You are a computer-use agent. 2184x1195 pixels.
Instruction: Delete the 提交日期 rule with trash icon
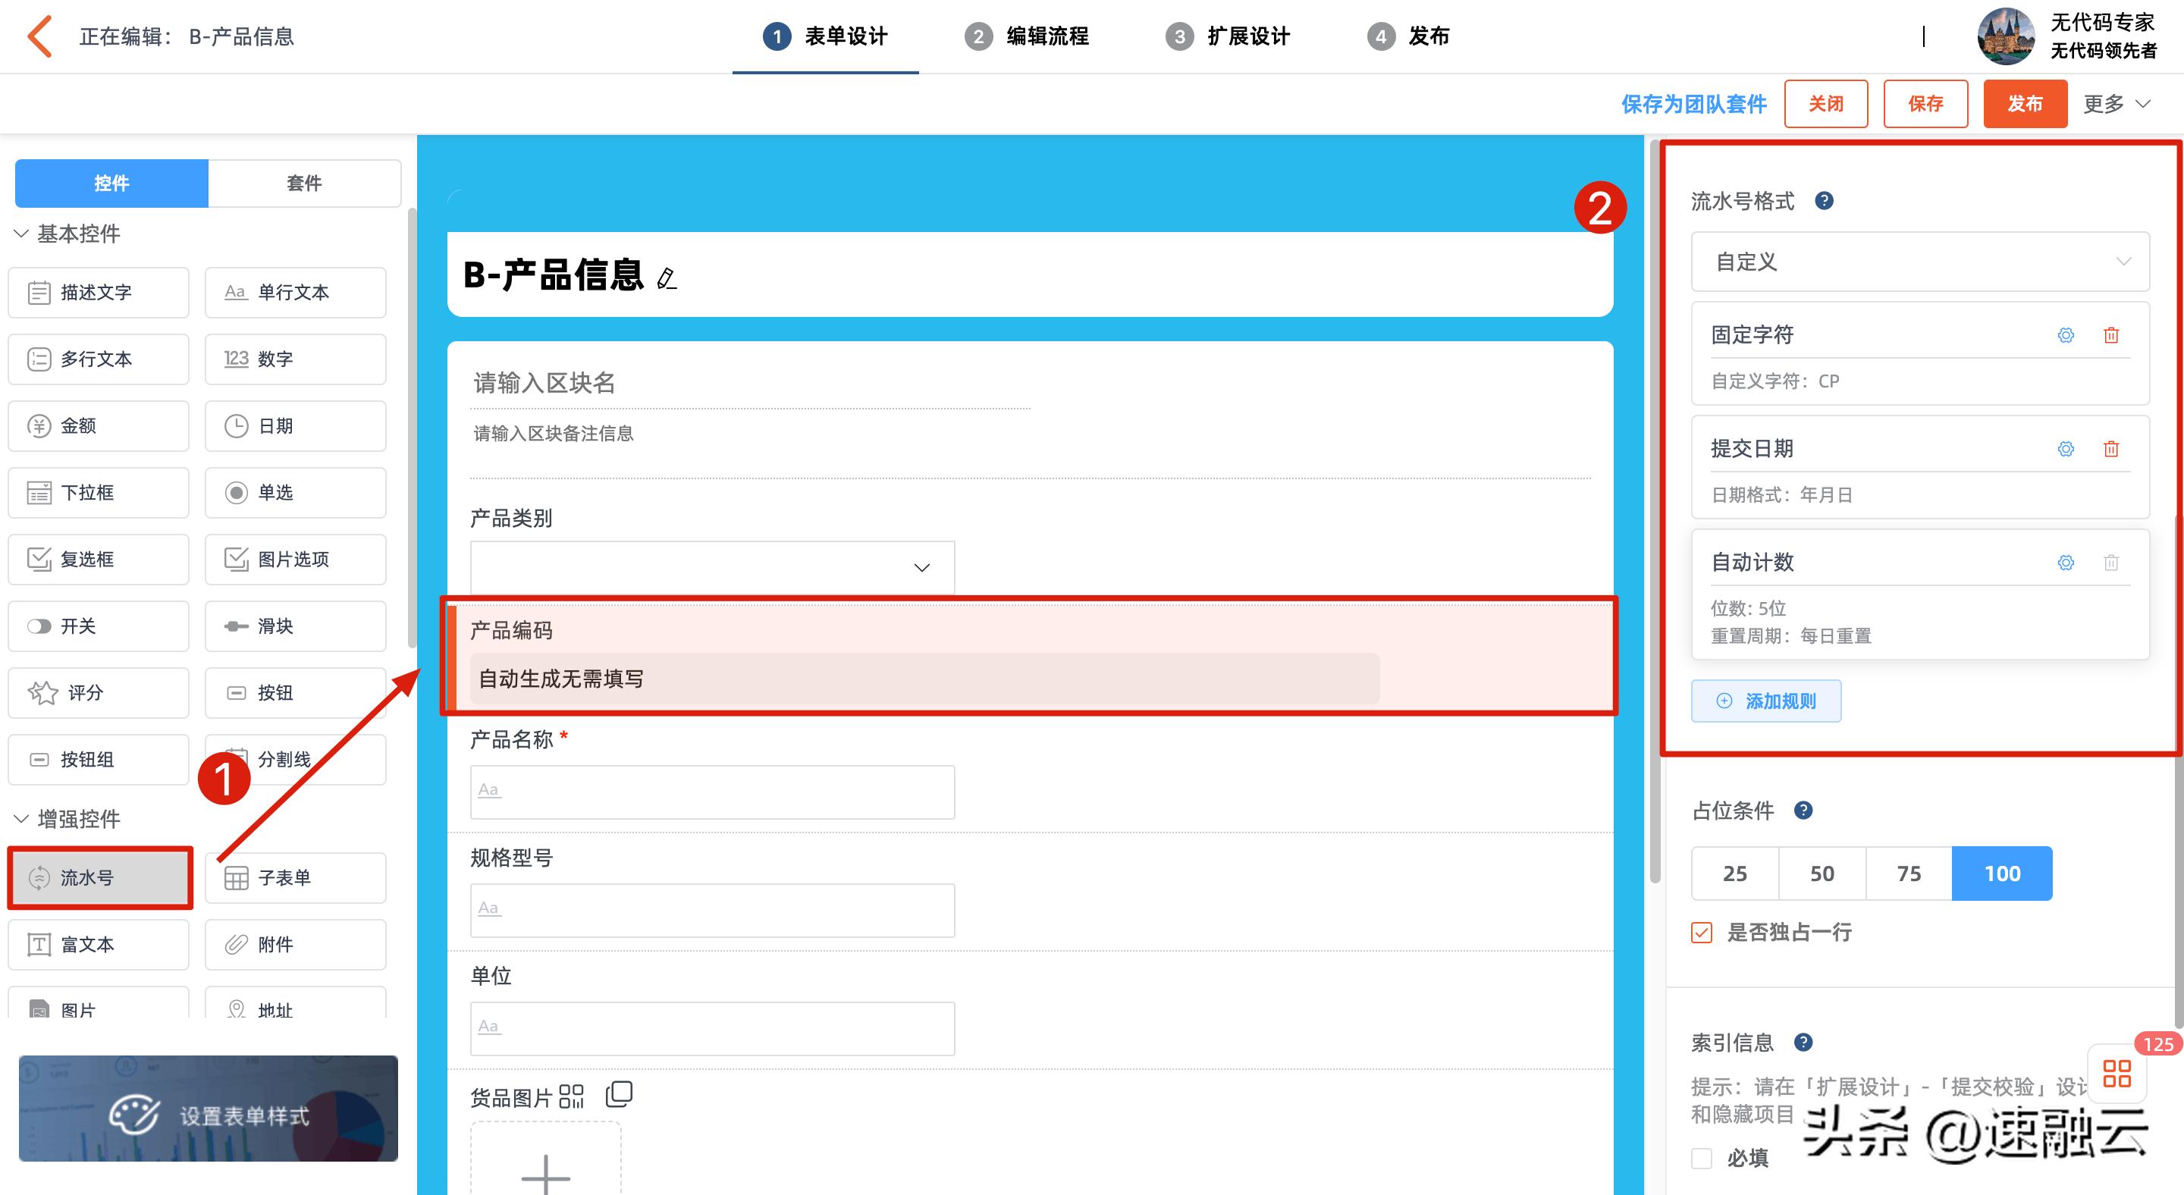tap(2110, 448)
